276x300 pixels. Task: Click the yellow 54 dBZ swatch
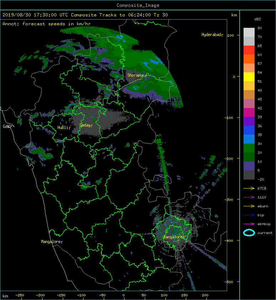click(249, 77)
